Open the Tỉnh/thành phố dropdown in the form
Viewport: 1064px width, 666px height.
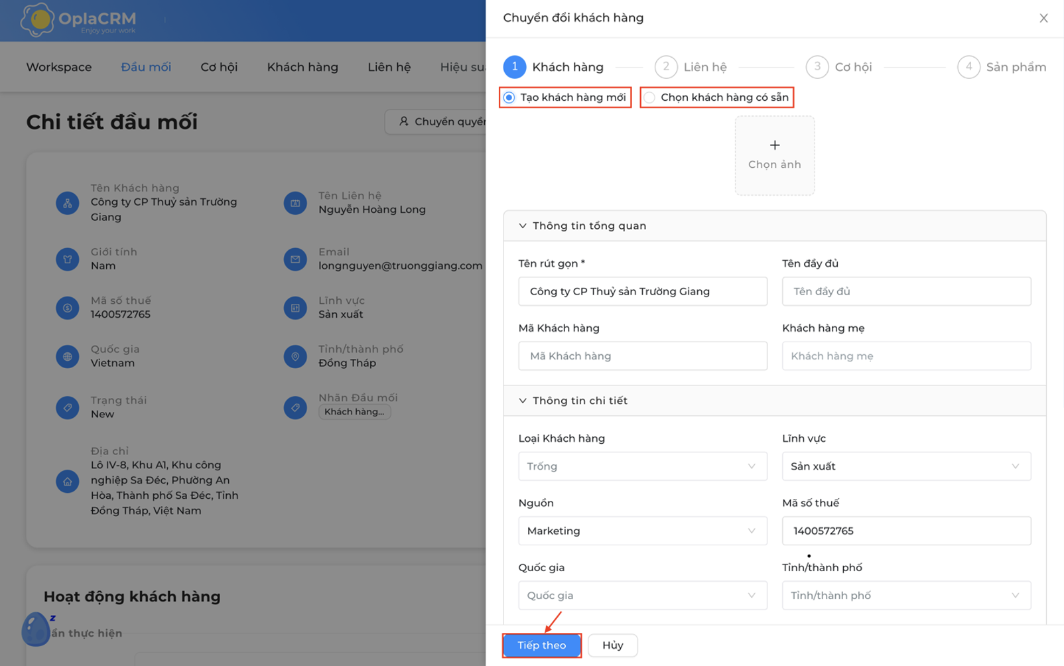(906, 596)
